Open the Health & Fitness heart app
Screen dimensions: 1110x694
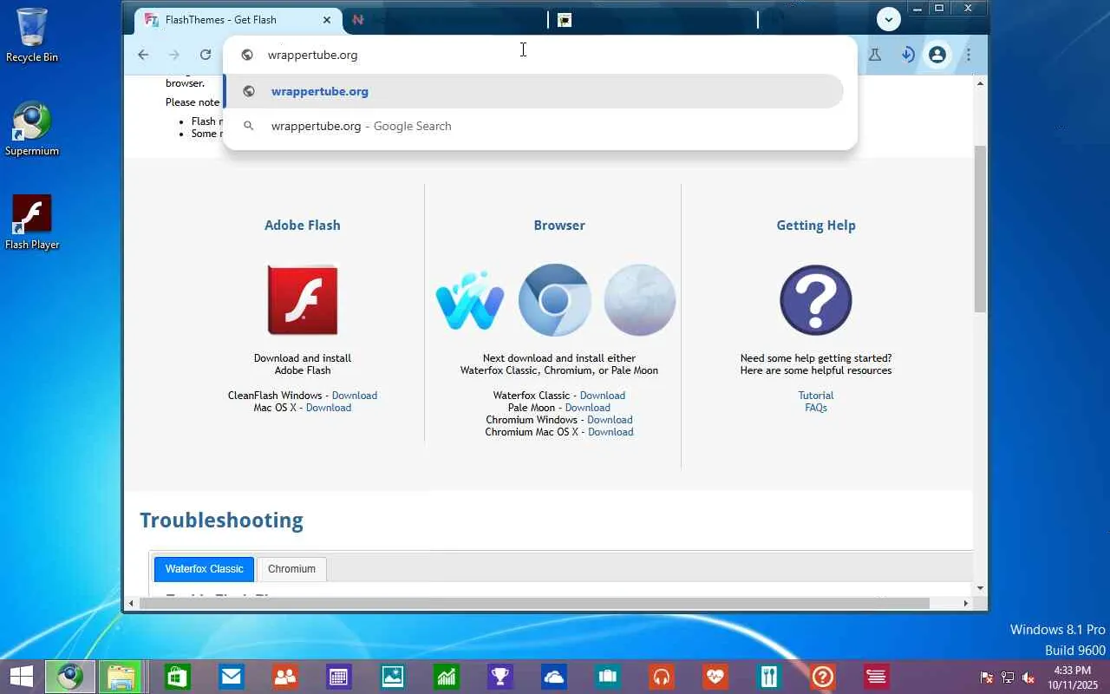point(715,677)
